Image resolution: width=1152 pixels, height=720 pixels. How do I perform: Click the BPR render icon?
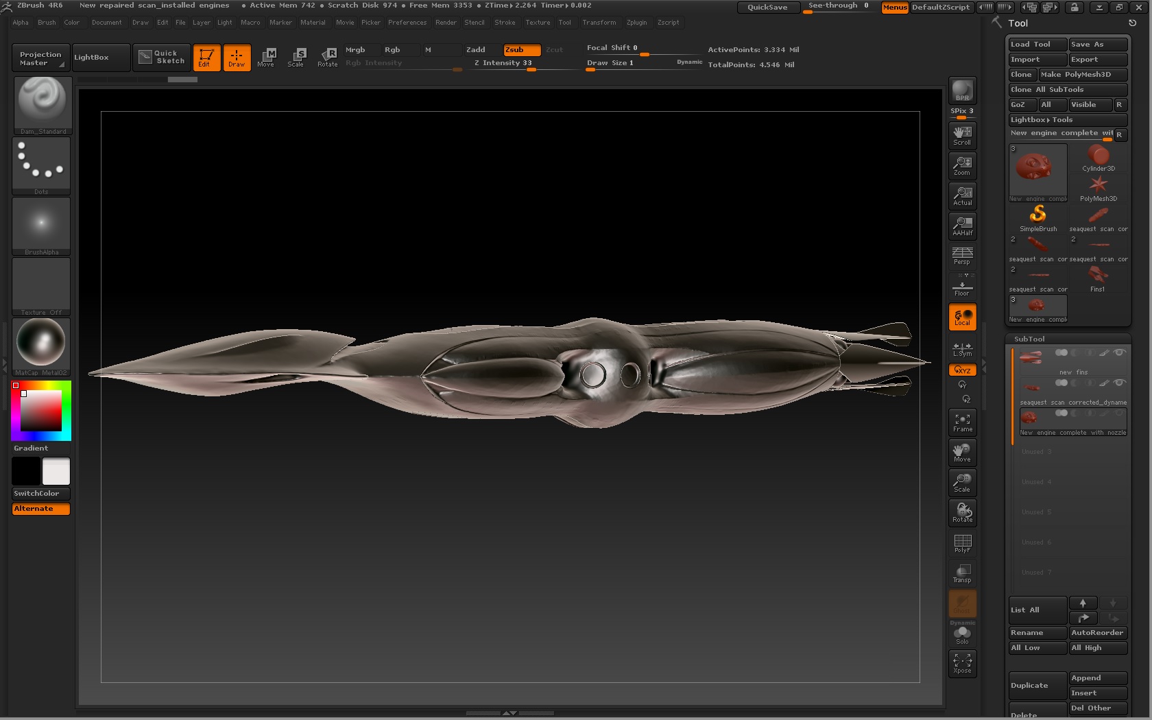(962, 91)
